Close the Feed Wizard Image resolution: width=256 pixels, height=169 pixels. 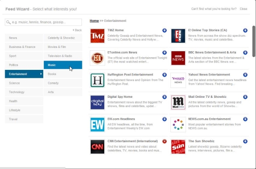[x=243, y=9]
